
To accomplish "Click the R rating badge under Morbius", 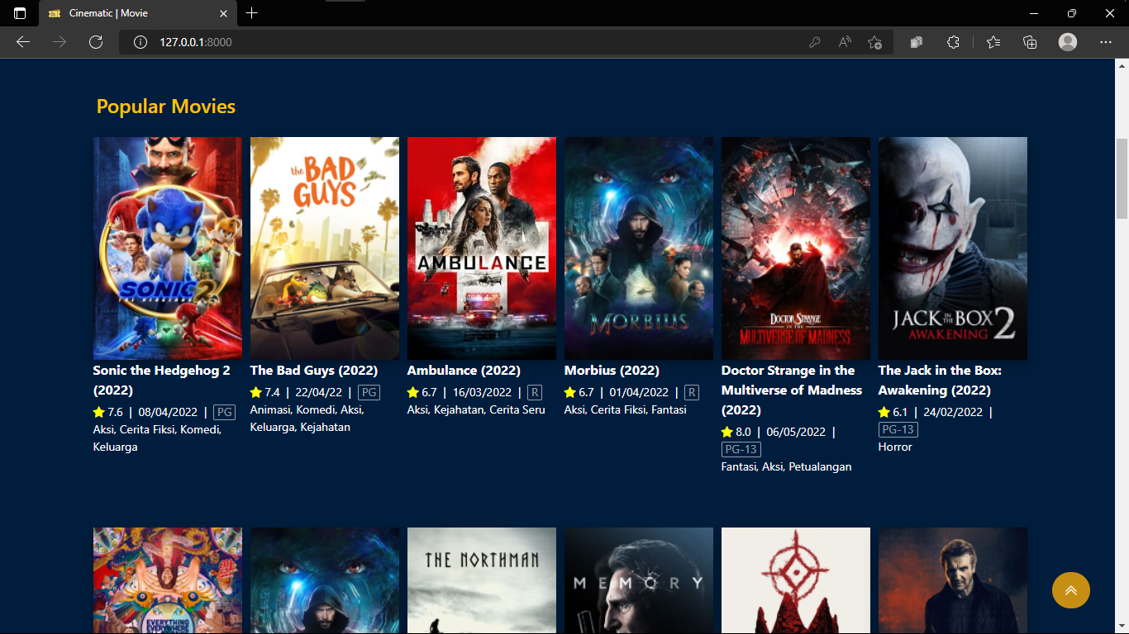I will (692, 392).
